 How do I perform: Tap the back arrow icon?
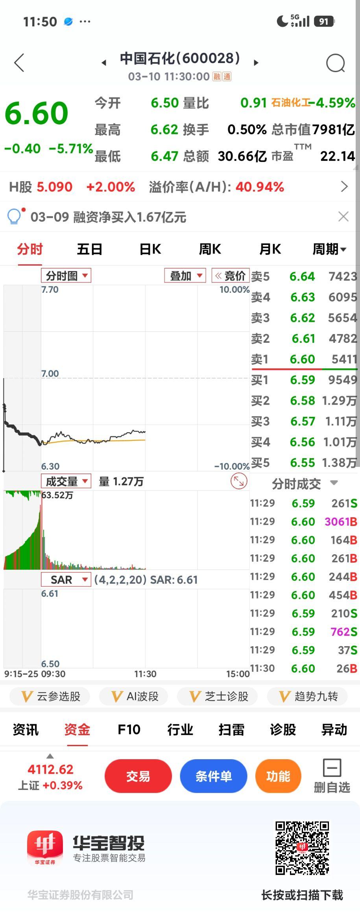(19, 63)
